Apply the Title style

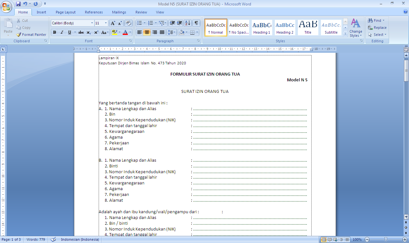click(x=308, y=28)
